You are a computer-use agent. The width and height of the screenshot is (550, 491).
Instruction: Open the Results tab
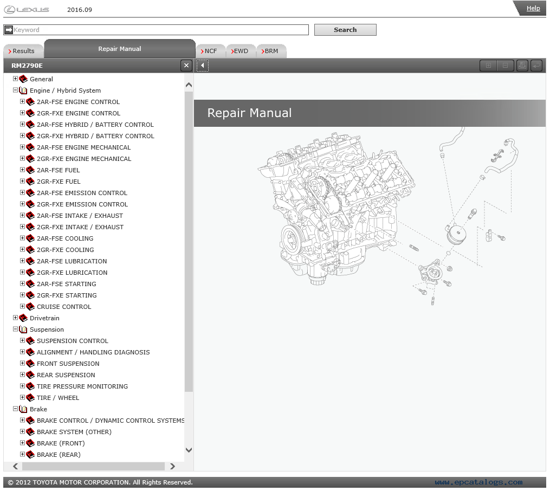(x=23, y=51)
